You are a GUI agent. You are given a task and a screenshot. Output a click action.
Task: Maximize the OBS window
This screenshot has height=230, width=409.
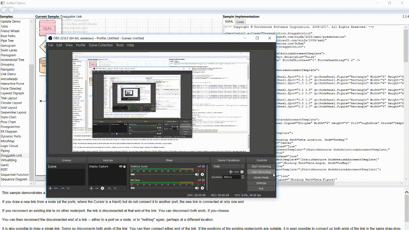pyautogui.click(x=257, y=38)
